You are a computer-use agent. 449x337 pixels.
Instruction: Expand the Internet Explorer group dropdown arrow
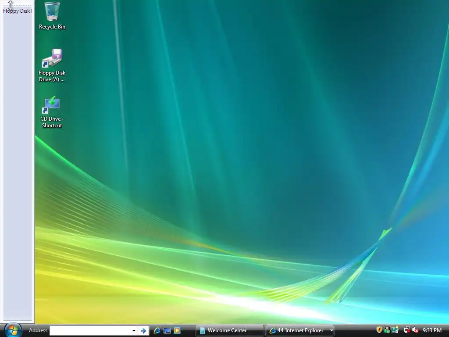(331, 330)
